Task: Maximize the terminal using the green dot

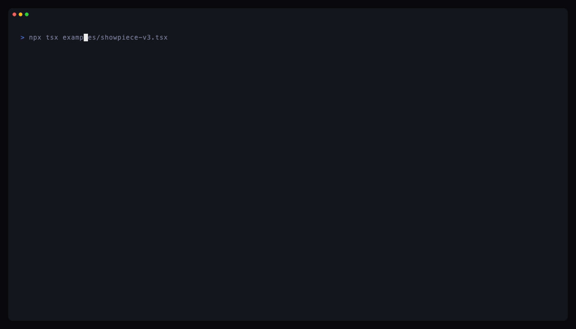Action: 27,14
